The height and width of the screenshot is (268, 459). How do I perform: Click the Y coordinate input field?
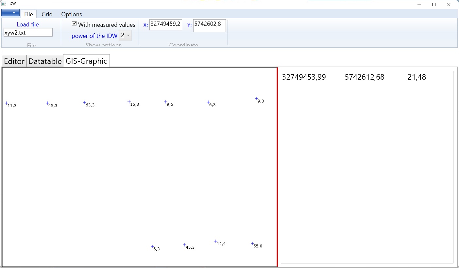209,25
